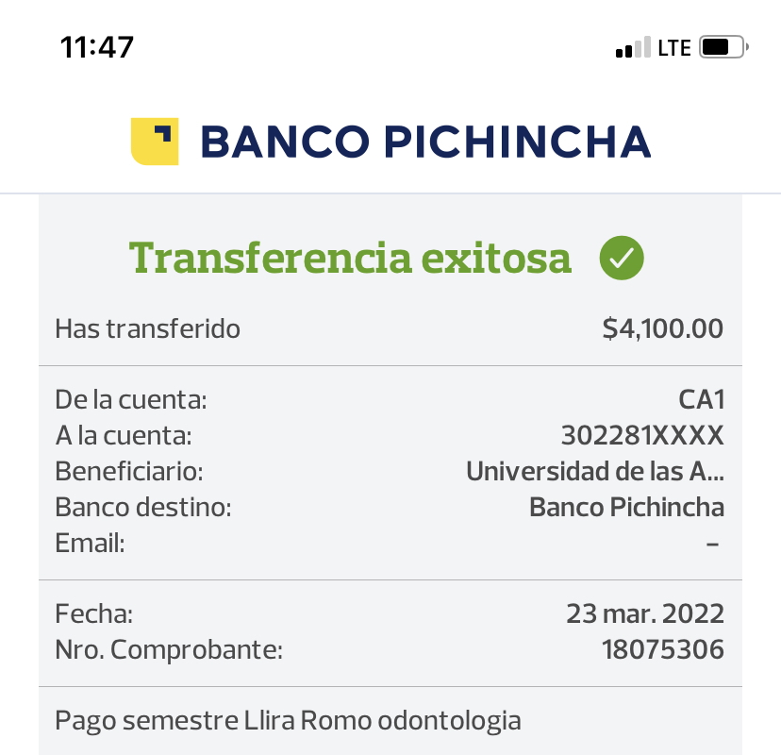Tap the source account value CA1
The height and width of the screenshot is (755, 781).
coord(702,400)
